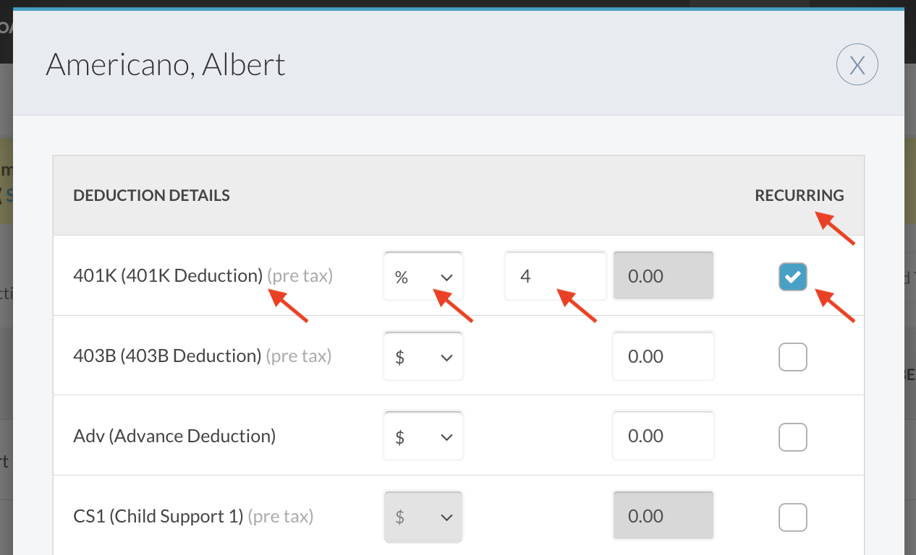The image size is (916, 555).
Task: Tick recurring checkbox for Child Support 1
Action: [x=792, y=517]
